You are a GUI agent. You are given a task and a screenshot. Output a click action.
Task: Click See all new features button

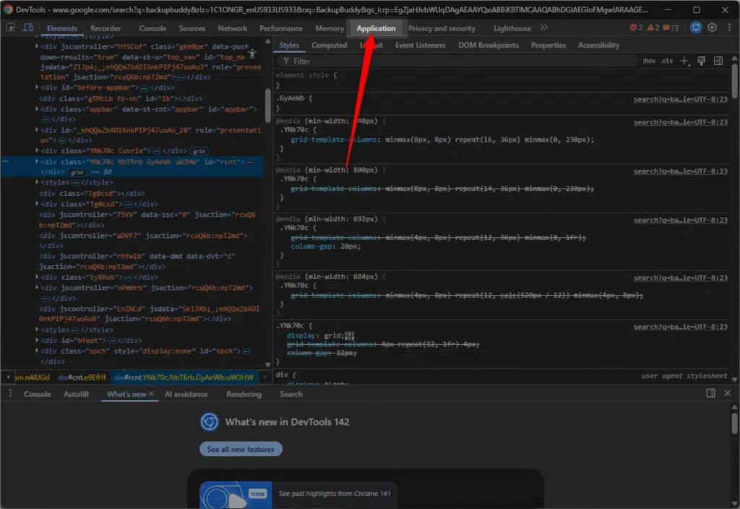click(x=241, y=449)
